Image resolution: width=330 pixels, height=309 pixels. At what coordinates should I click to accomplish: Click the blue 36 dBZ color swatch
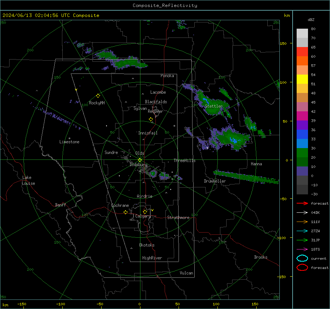[x=302, y=134]
